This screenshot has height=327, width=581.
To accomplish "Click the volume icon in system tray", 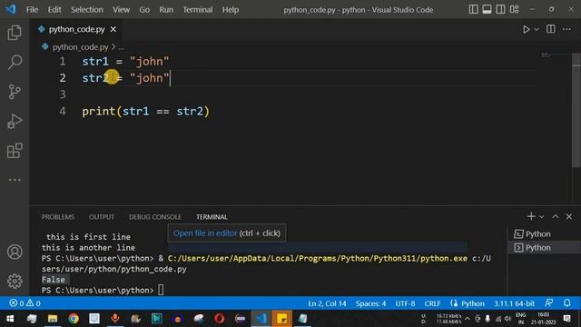I will point(507,319).
